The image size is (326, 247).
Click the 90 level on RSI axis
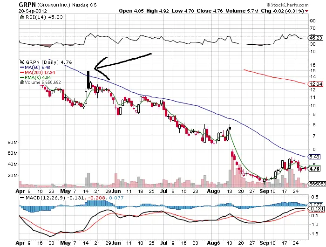(x=312, y=21)
